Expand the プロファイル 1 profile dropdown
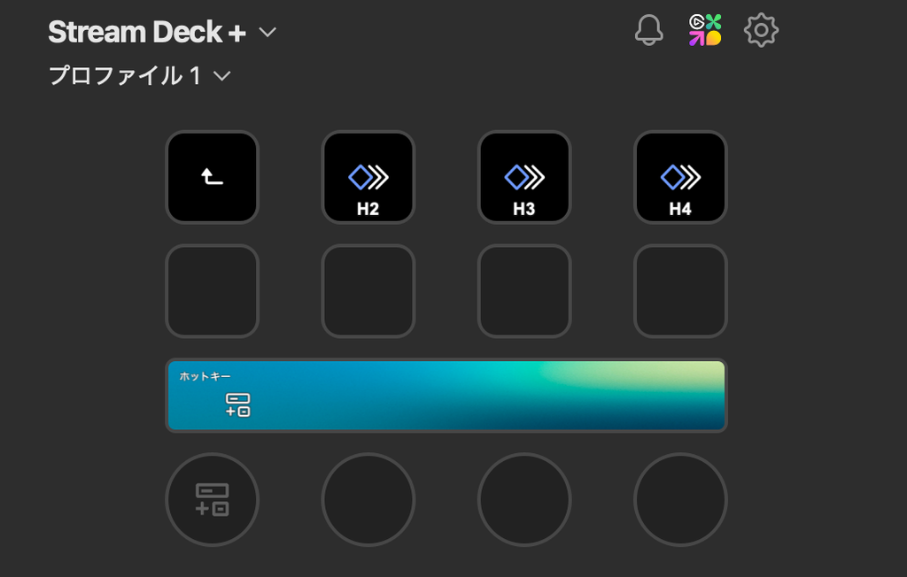This screenshot has width=907, height=577. (x=222, y=76)
